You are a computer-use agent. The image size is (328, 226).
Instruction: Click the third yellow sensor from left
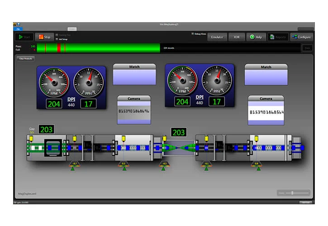point(124,138)
